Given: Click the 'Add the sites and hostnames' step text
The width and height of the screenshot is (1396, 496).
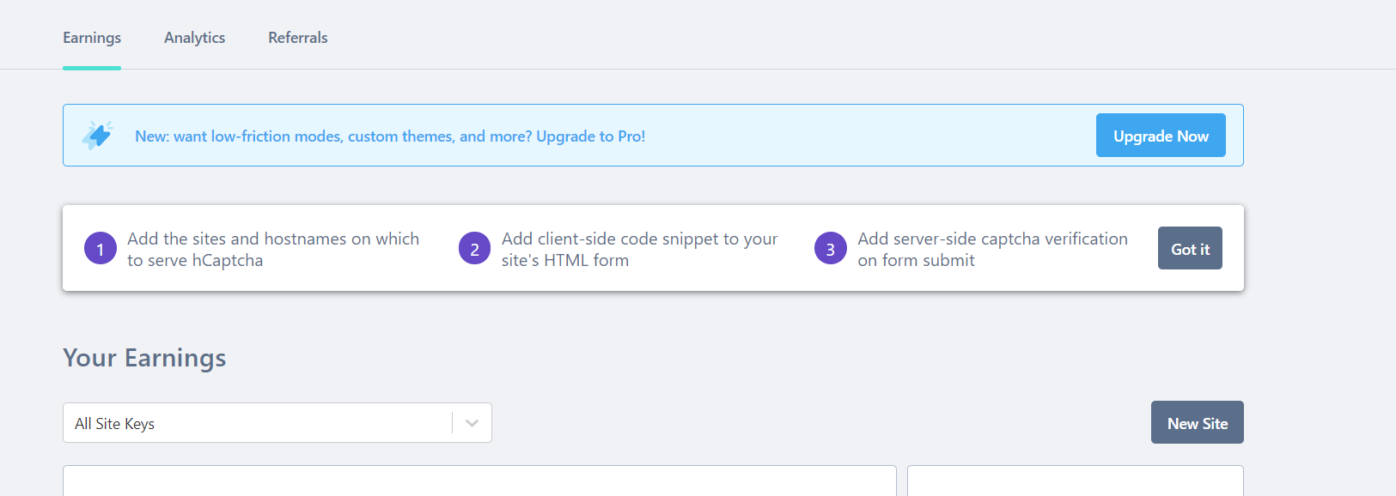Looking at the screenshot, I should coord(273,249).
